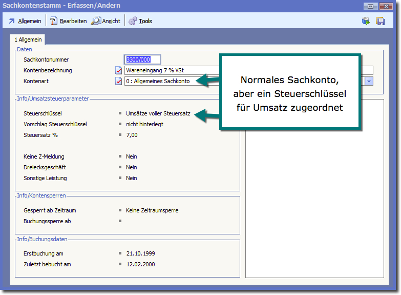Open the Ansicht menu

111,21
